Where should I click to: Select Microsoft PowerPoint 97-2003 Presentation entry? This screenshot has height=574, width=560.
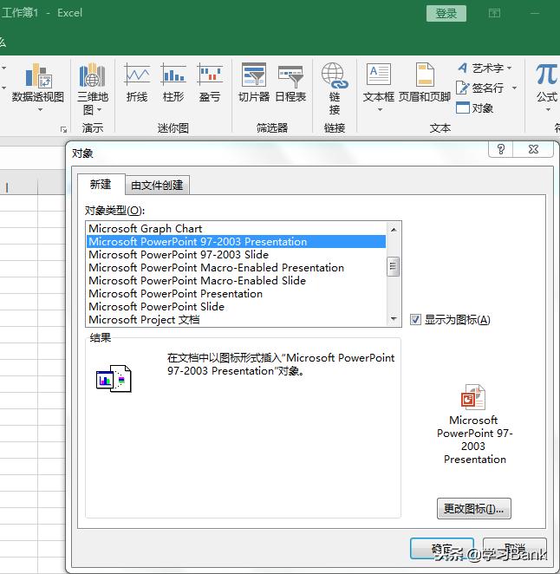[x=237, y=242]
